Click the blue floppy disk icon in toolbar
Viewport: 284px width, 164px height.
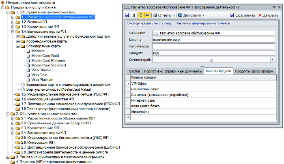point(127,15)
